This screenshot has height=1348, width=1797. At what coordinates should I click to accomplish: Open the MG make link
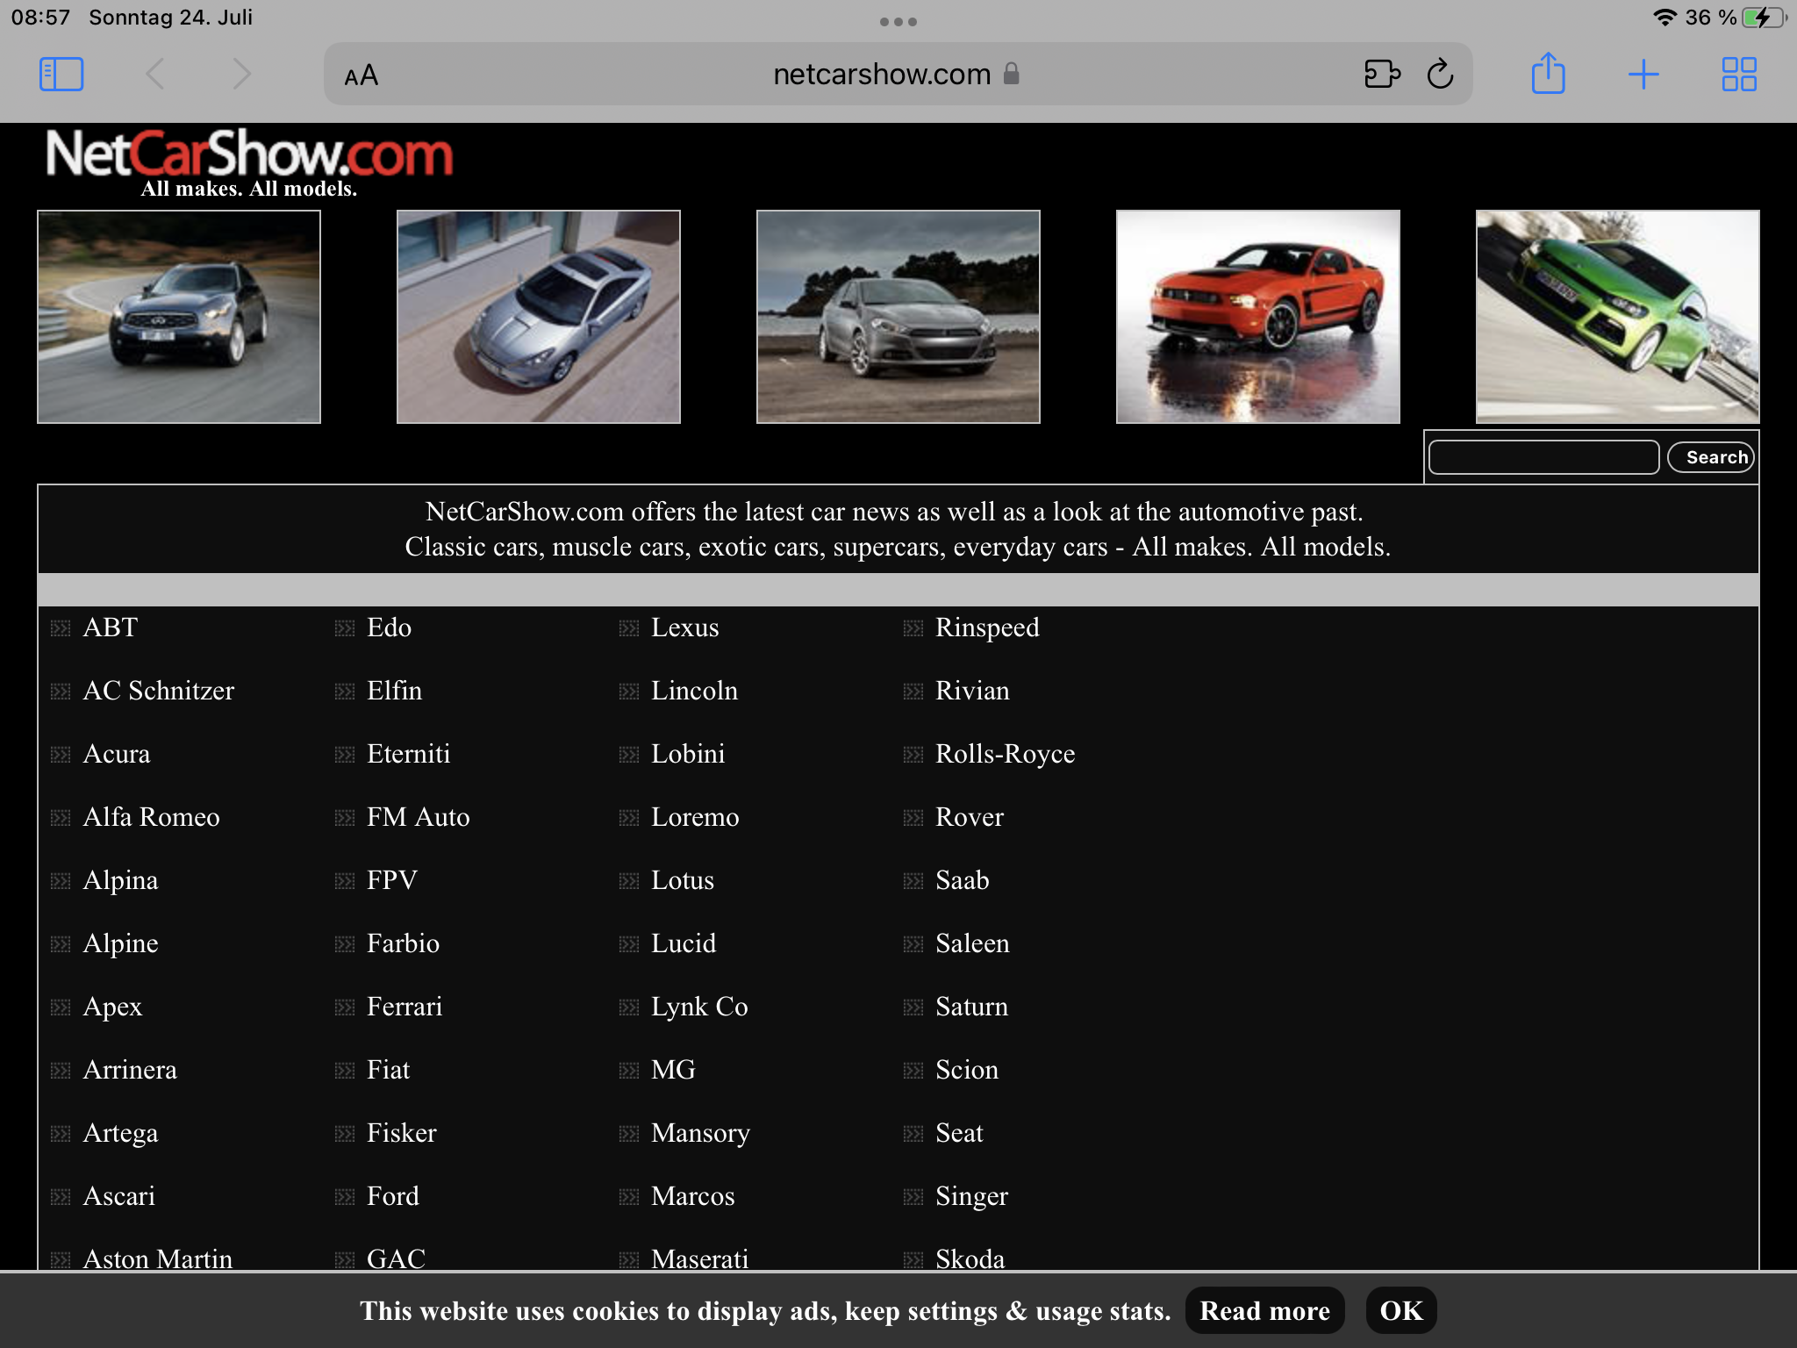(x=673, y=1070)
